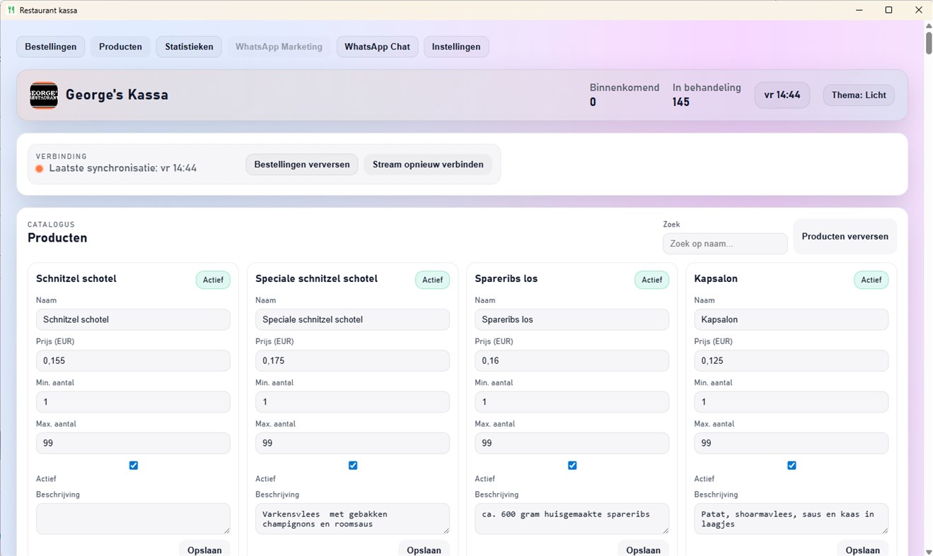Switch to the Producten tab

tap(120, 47)
